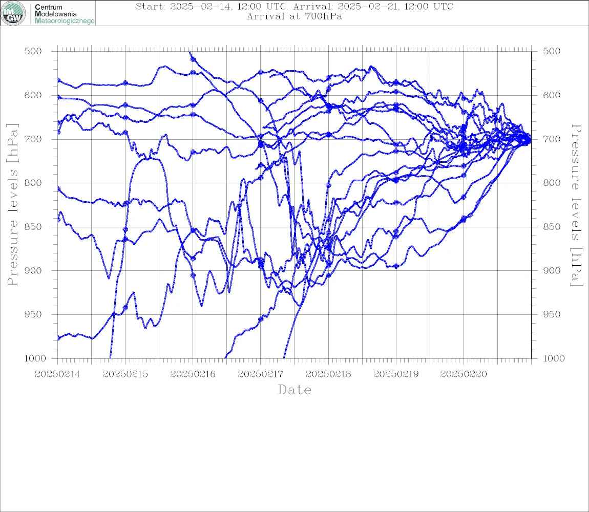Click the left 'Pressure levels [hPa]' axis title
This screenshot has width=589, height=512.
pos(12,205)
